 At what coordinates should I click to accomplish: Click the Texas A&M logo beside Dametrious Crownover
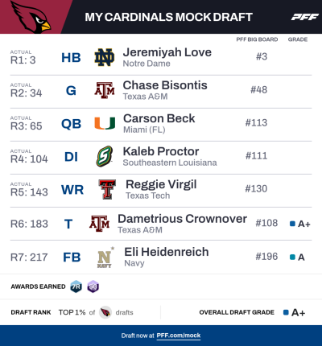(99, 224)
